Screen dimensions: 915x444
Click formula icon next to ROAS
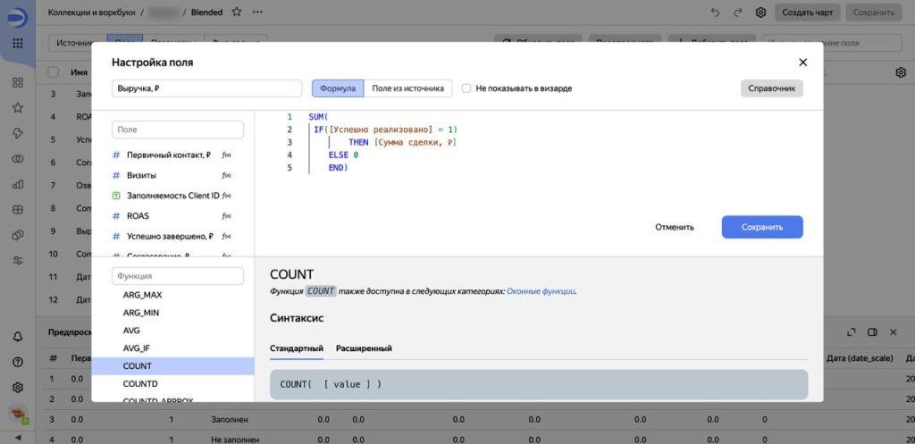(x=226, y=216)
